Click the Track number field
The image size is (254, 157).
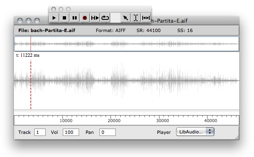(x=40, y=132)
